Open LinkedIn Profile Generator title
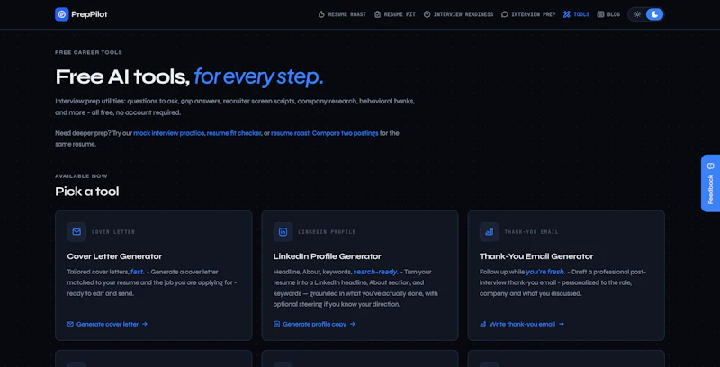This screenshot has height=367, width=720. click(327, 256)
